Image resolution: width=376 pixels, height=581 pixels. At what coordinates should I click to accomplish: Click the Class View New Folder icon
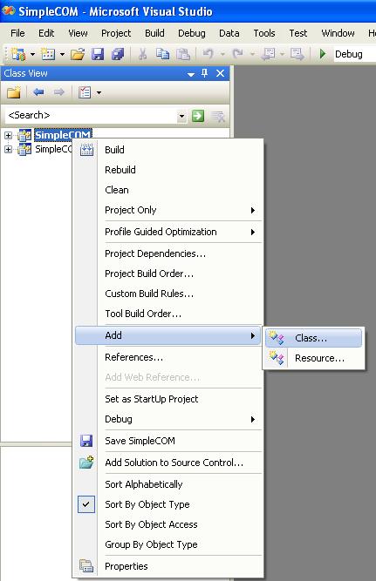click(x=14, y=92)
